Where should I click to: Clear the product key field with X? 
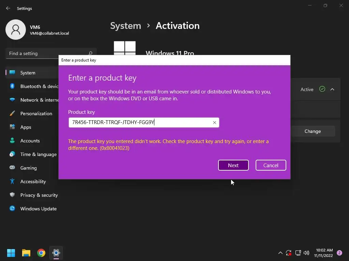point(214,122)
